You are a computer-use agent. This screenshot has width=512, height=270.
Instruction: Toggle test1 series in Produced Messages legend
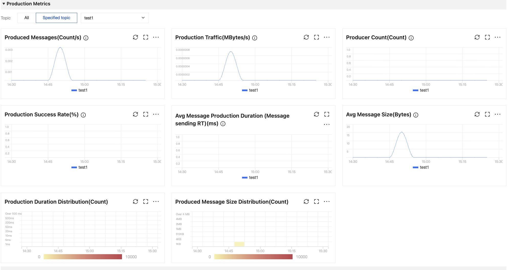80,90
